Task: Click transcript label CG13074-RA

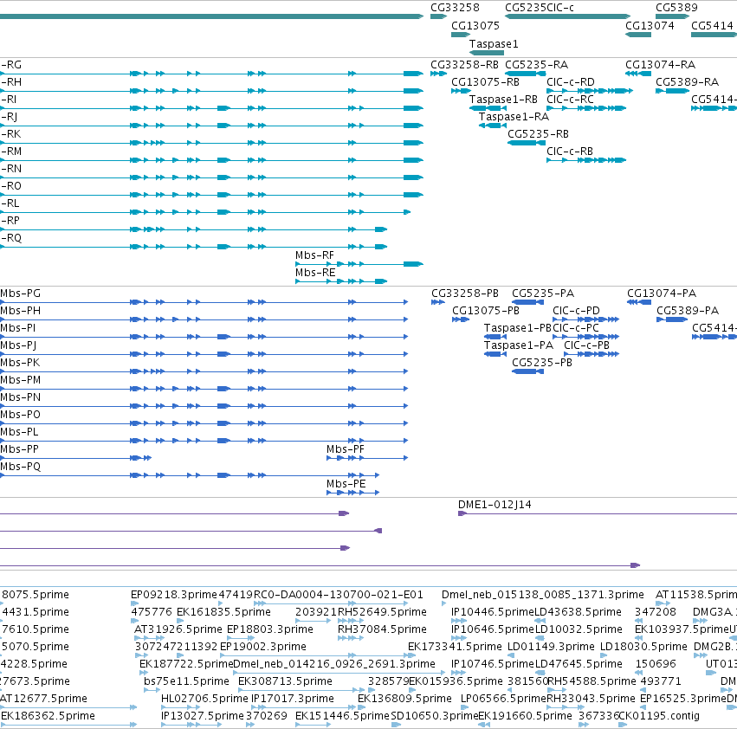Action: pyautogui.click(x=660, y=64)
